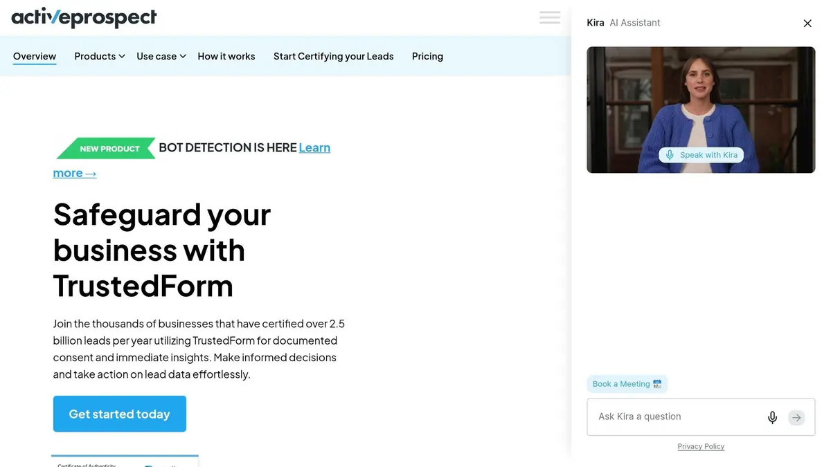Click the Learn more bot detection link
Screen dimensions: 831x467
[x=314, y=147]
